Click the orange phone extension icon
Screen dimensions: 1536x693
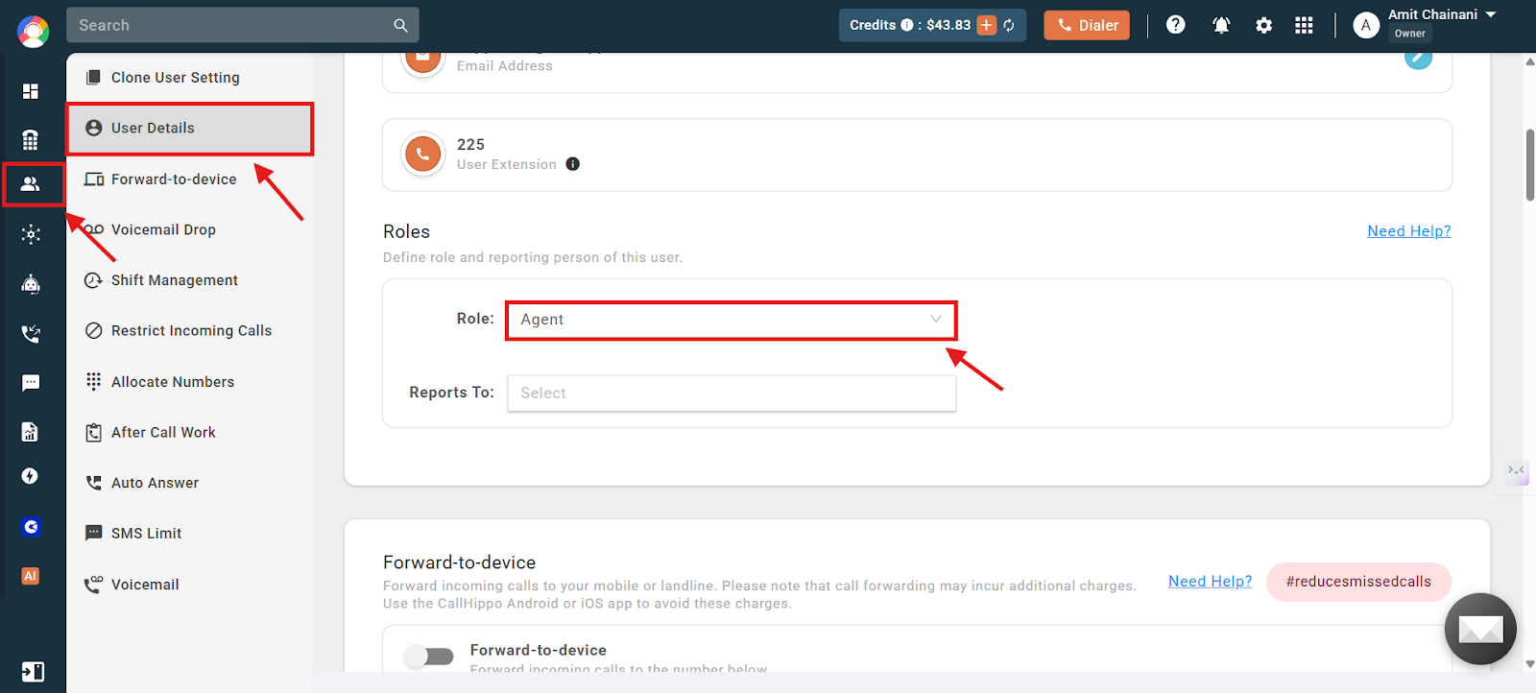click(x=422, y=154)
